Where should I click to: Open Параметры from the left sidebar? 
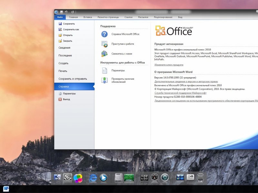pos(67,94)
